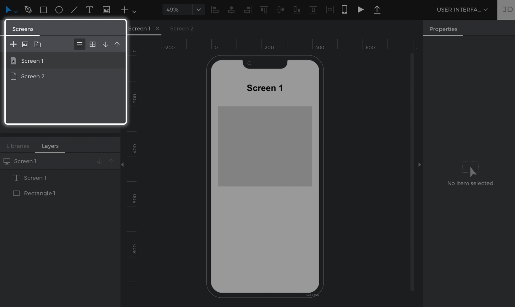Collapse the left panel arrow
Screen dimensions: 515x307
click(122, 165)
